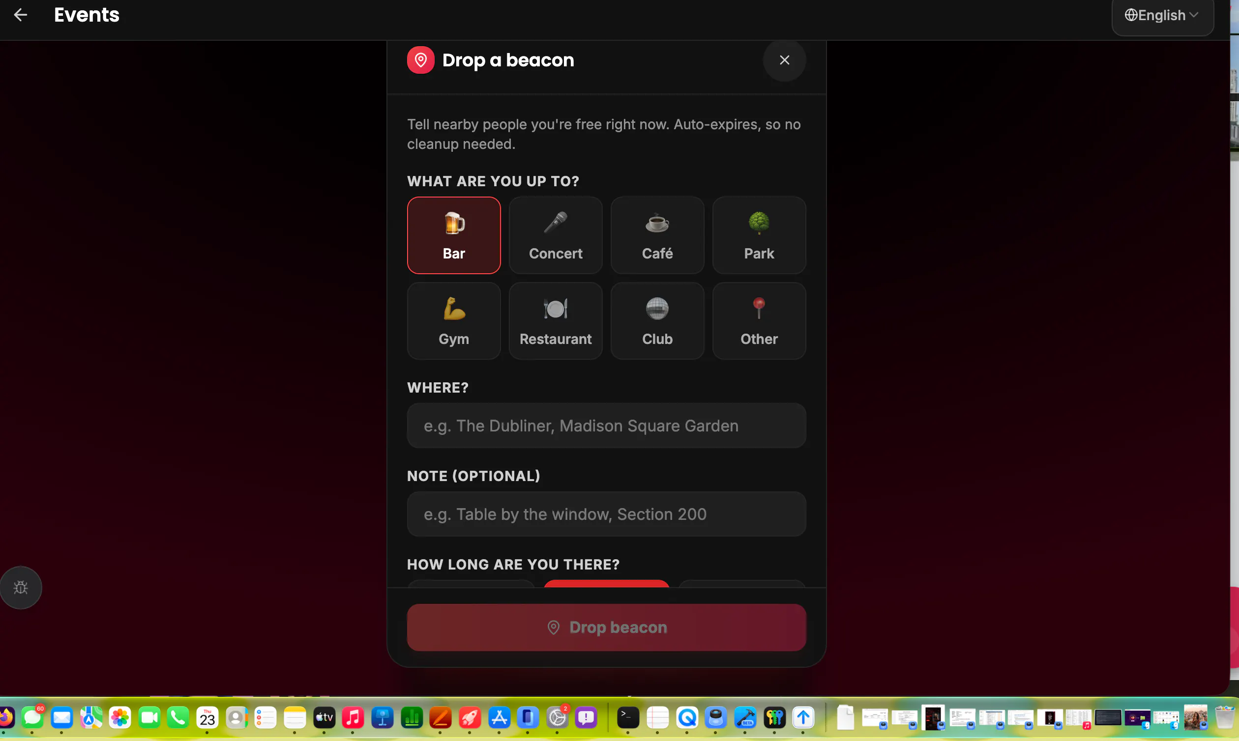Launch FaceTime from the Dock
1239x741 pixels.
pyautogui.click(x=149, y=718)
